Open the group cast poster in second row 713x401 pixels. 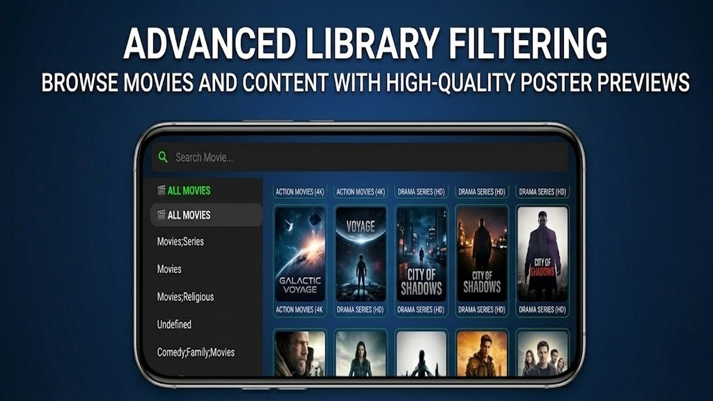[543, 353]
